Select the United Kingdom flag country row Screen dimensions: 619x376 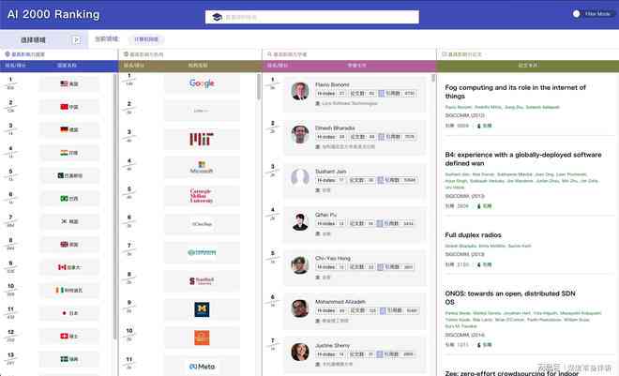coord(69,244)
